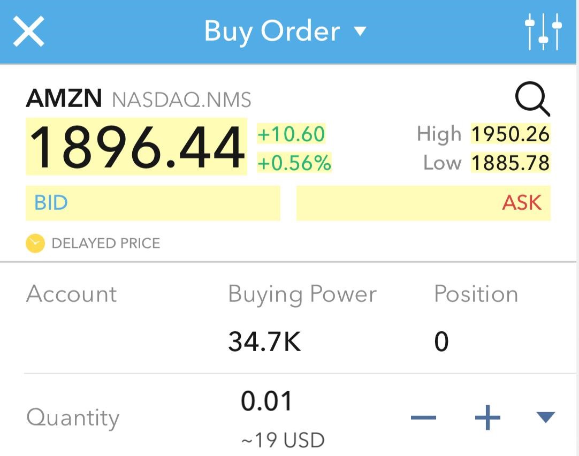Image resolution: width=579 pixels, height=456 pixels.
Task: Increase quantity with the plus button
Action: click(x=487, y=417)
